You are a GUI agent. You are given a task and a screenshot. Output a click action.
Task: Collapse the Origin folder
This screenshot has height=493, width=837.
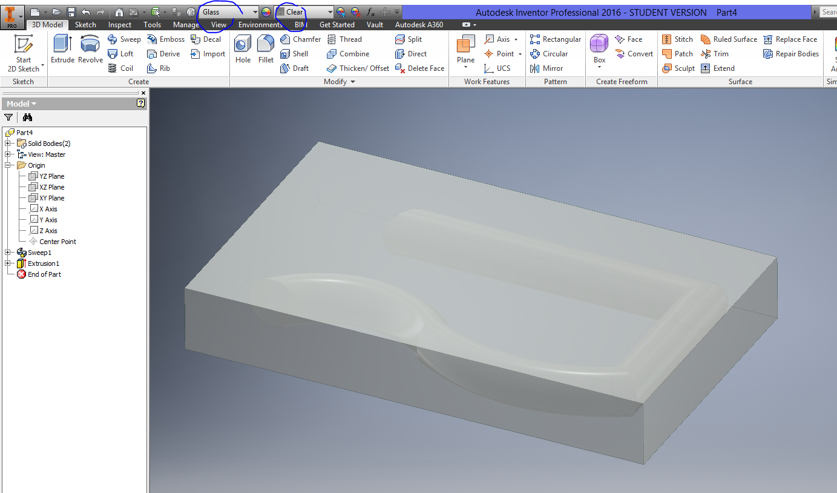(7, 165)
